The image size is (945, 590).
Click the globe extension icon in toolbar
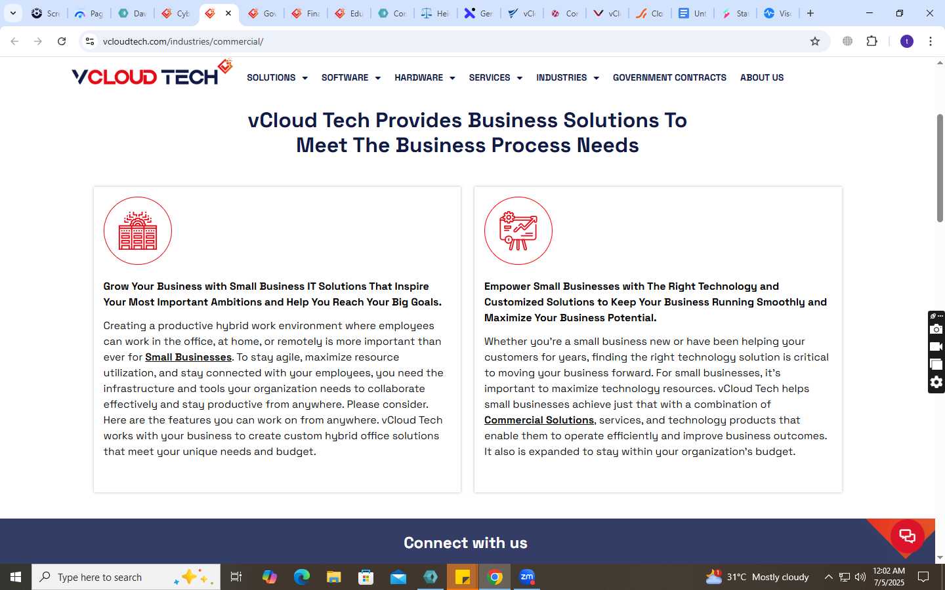[848, 41]
